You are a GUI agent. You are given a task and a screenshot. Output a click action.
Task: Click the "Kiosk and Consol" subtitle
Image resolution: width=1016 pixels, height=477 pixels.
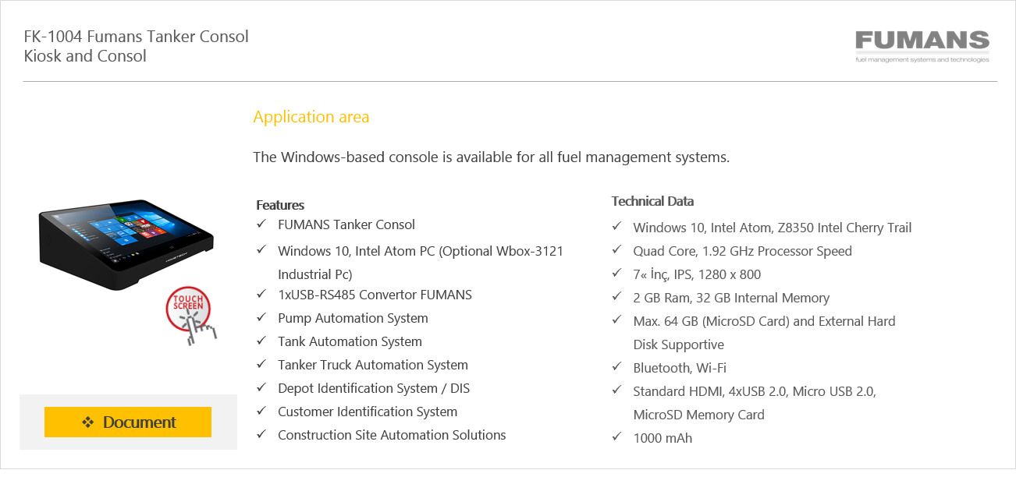click(x=85, y=56)
